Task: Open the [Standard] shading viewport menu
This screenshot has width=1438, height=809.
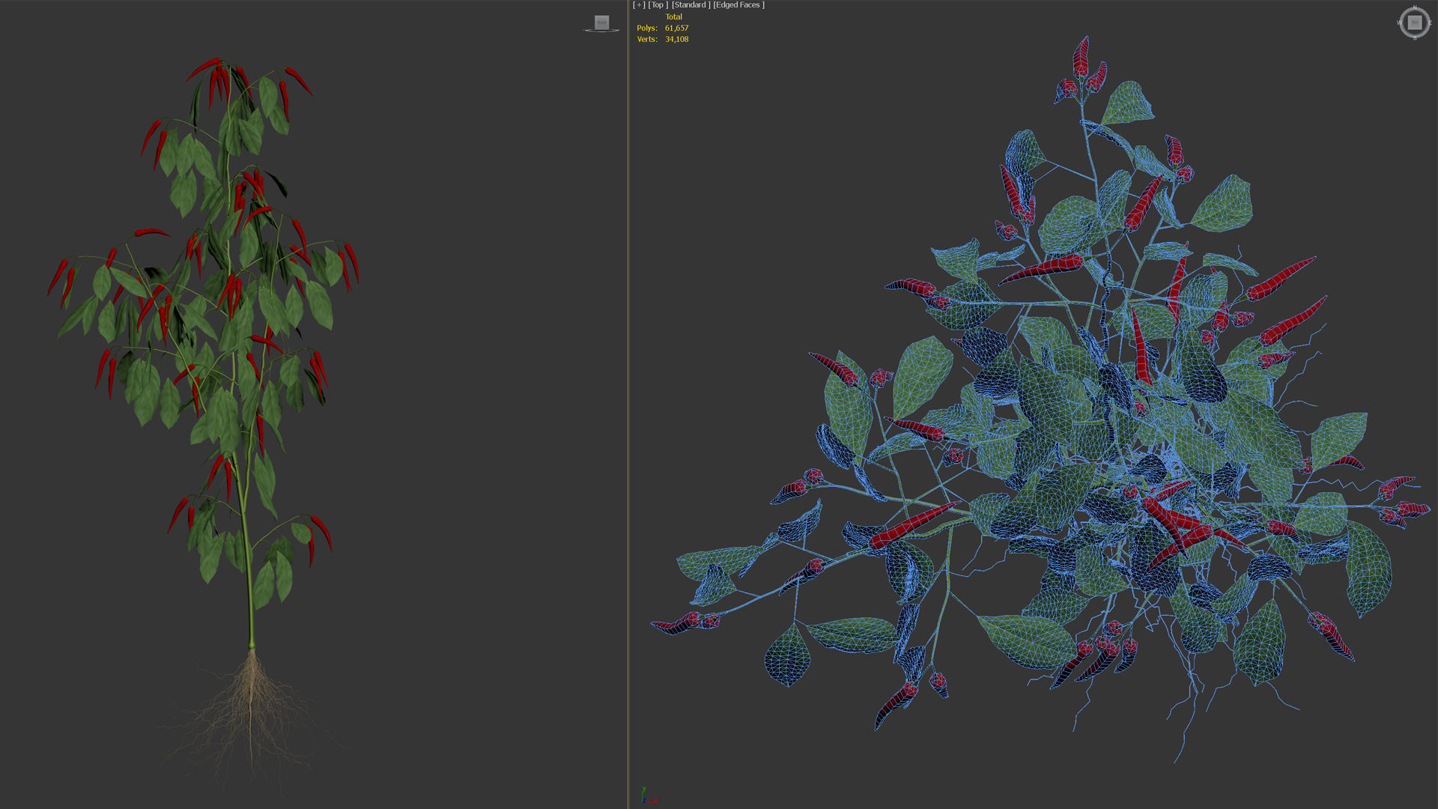Action: click(691, 5)
